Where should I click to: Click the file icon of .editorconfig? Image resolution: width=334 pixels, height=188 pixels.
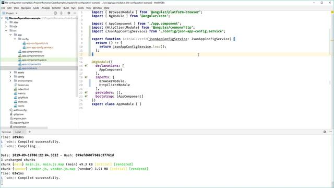point(11,110)
